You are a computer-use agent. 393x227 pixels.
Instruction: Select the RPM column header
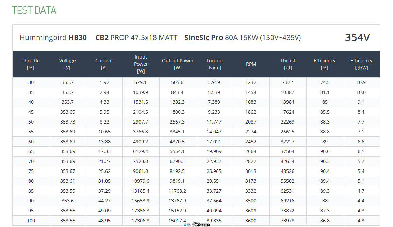click(x=251, y=64)
